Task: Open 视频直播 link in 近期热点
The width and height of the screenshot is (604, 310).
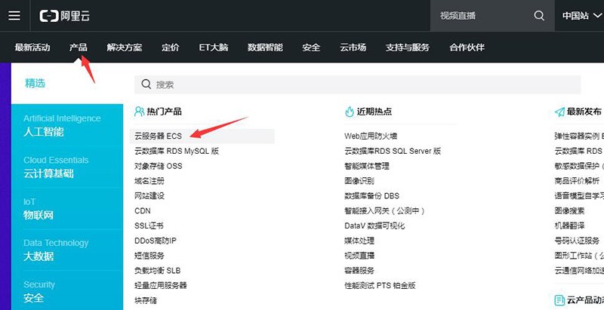Action: tap(359, 256)
